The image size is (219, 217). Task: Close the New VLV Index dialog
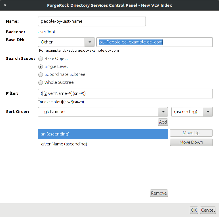click(x=5, y=5)
